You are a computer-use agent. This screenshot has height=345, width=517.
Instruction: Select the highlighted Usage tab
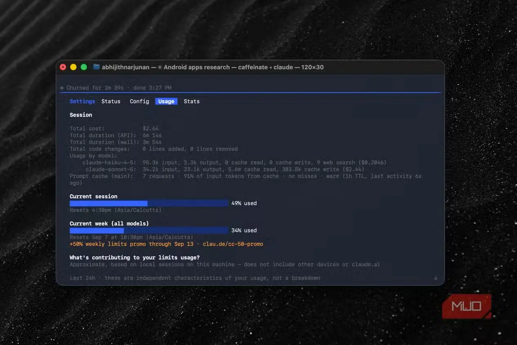(166, 101)
